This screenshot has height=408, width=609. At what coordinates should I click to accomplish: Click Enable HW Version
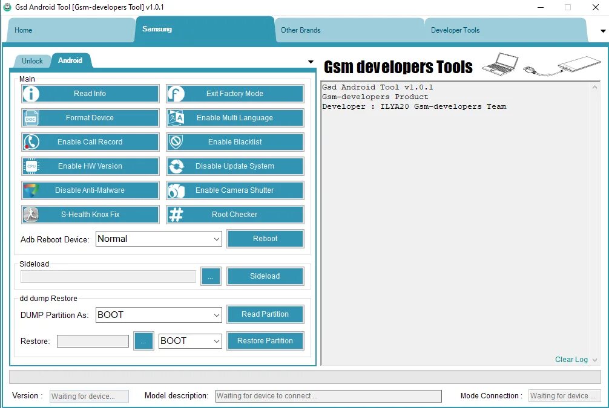point(90,166)
